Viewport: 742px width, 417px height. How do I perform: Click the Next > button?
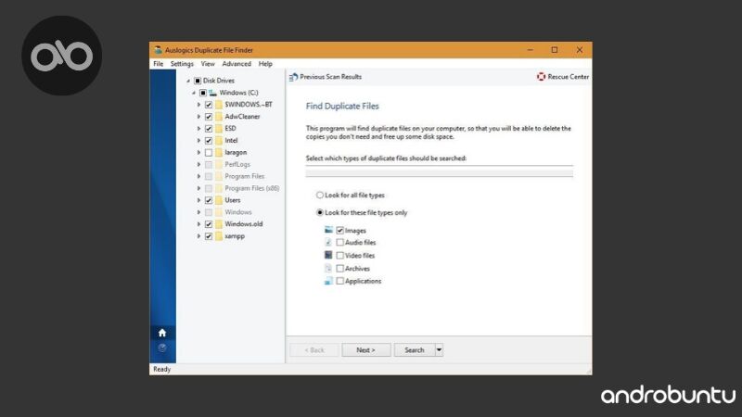pos(366,350)
